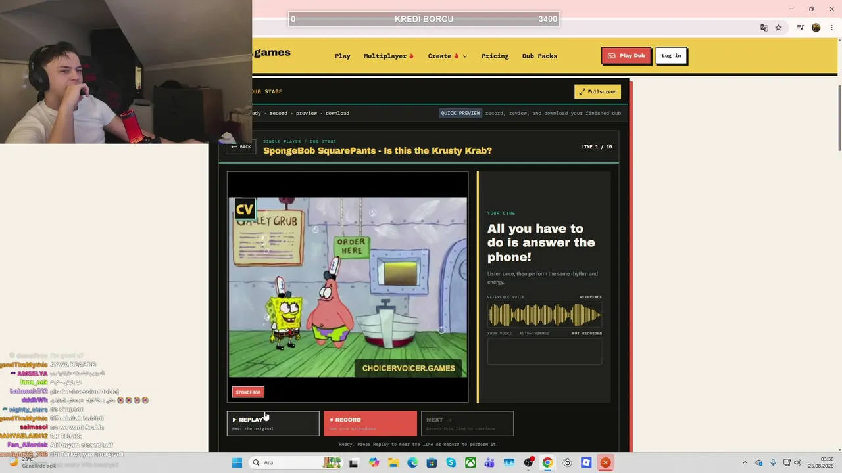
Task: Show hidden system tray icons
Action: [745, 462]
